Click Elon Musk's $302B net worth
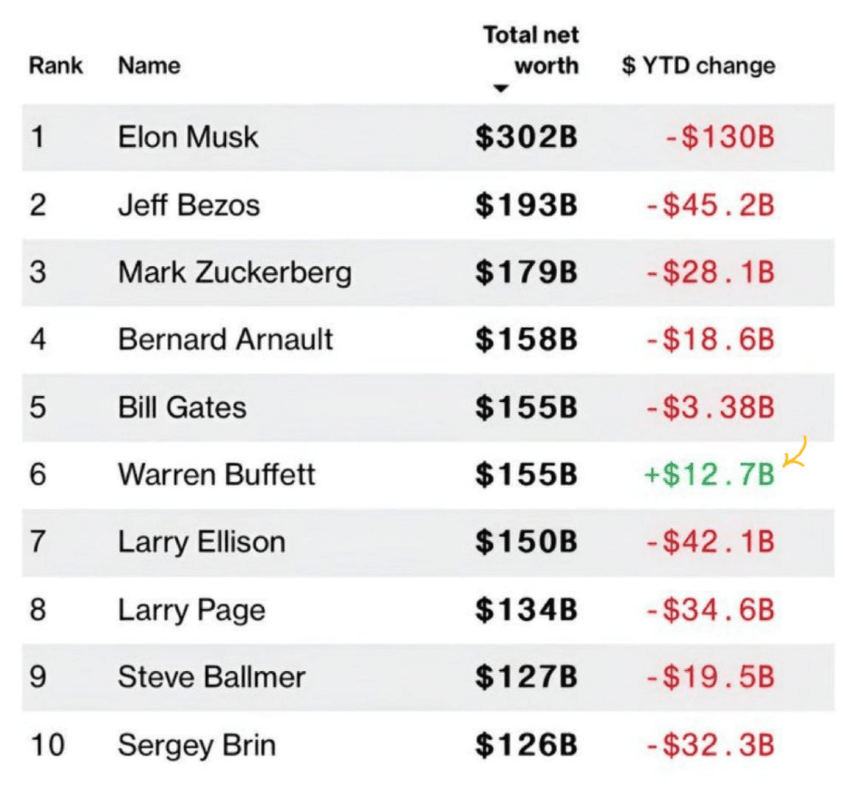The width and height of the screenshot is (843, 798). tap(526, 137)
